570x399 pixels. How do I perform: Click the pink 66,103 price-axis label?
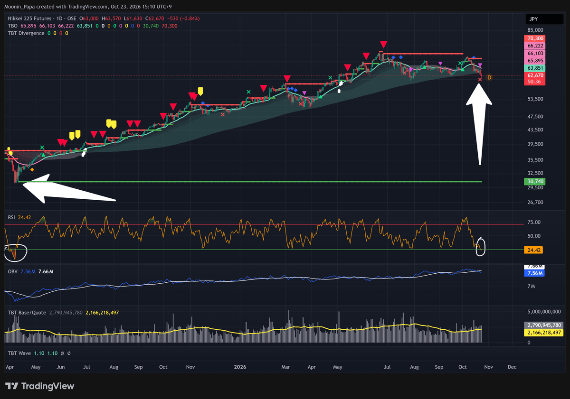click(535, 54)
